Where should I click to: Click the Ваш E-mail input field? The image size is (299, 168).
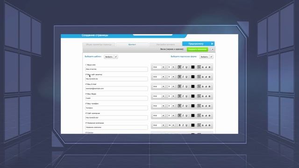pyautogui.click(x=116, y=89)
